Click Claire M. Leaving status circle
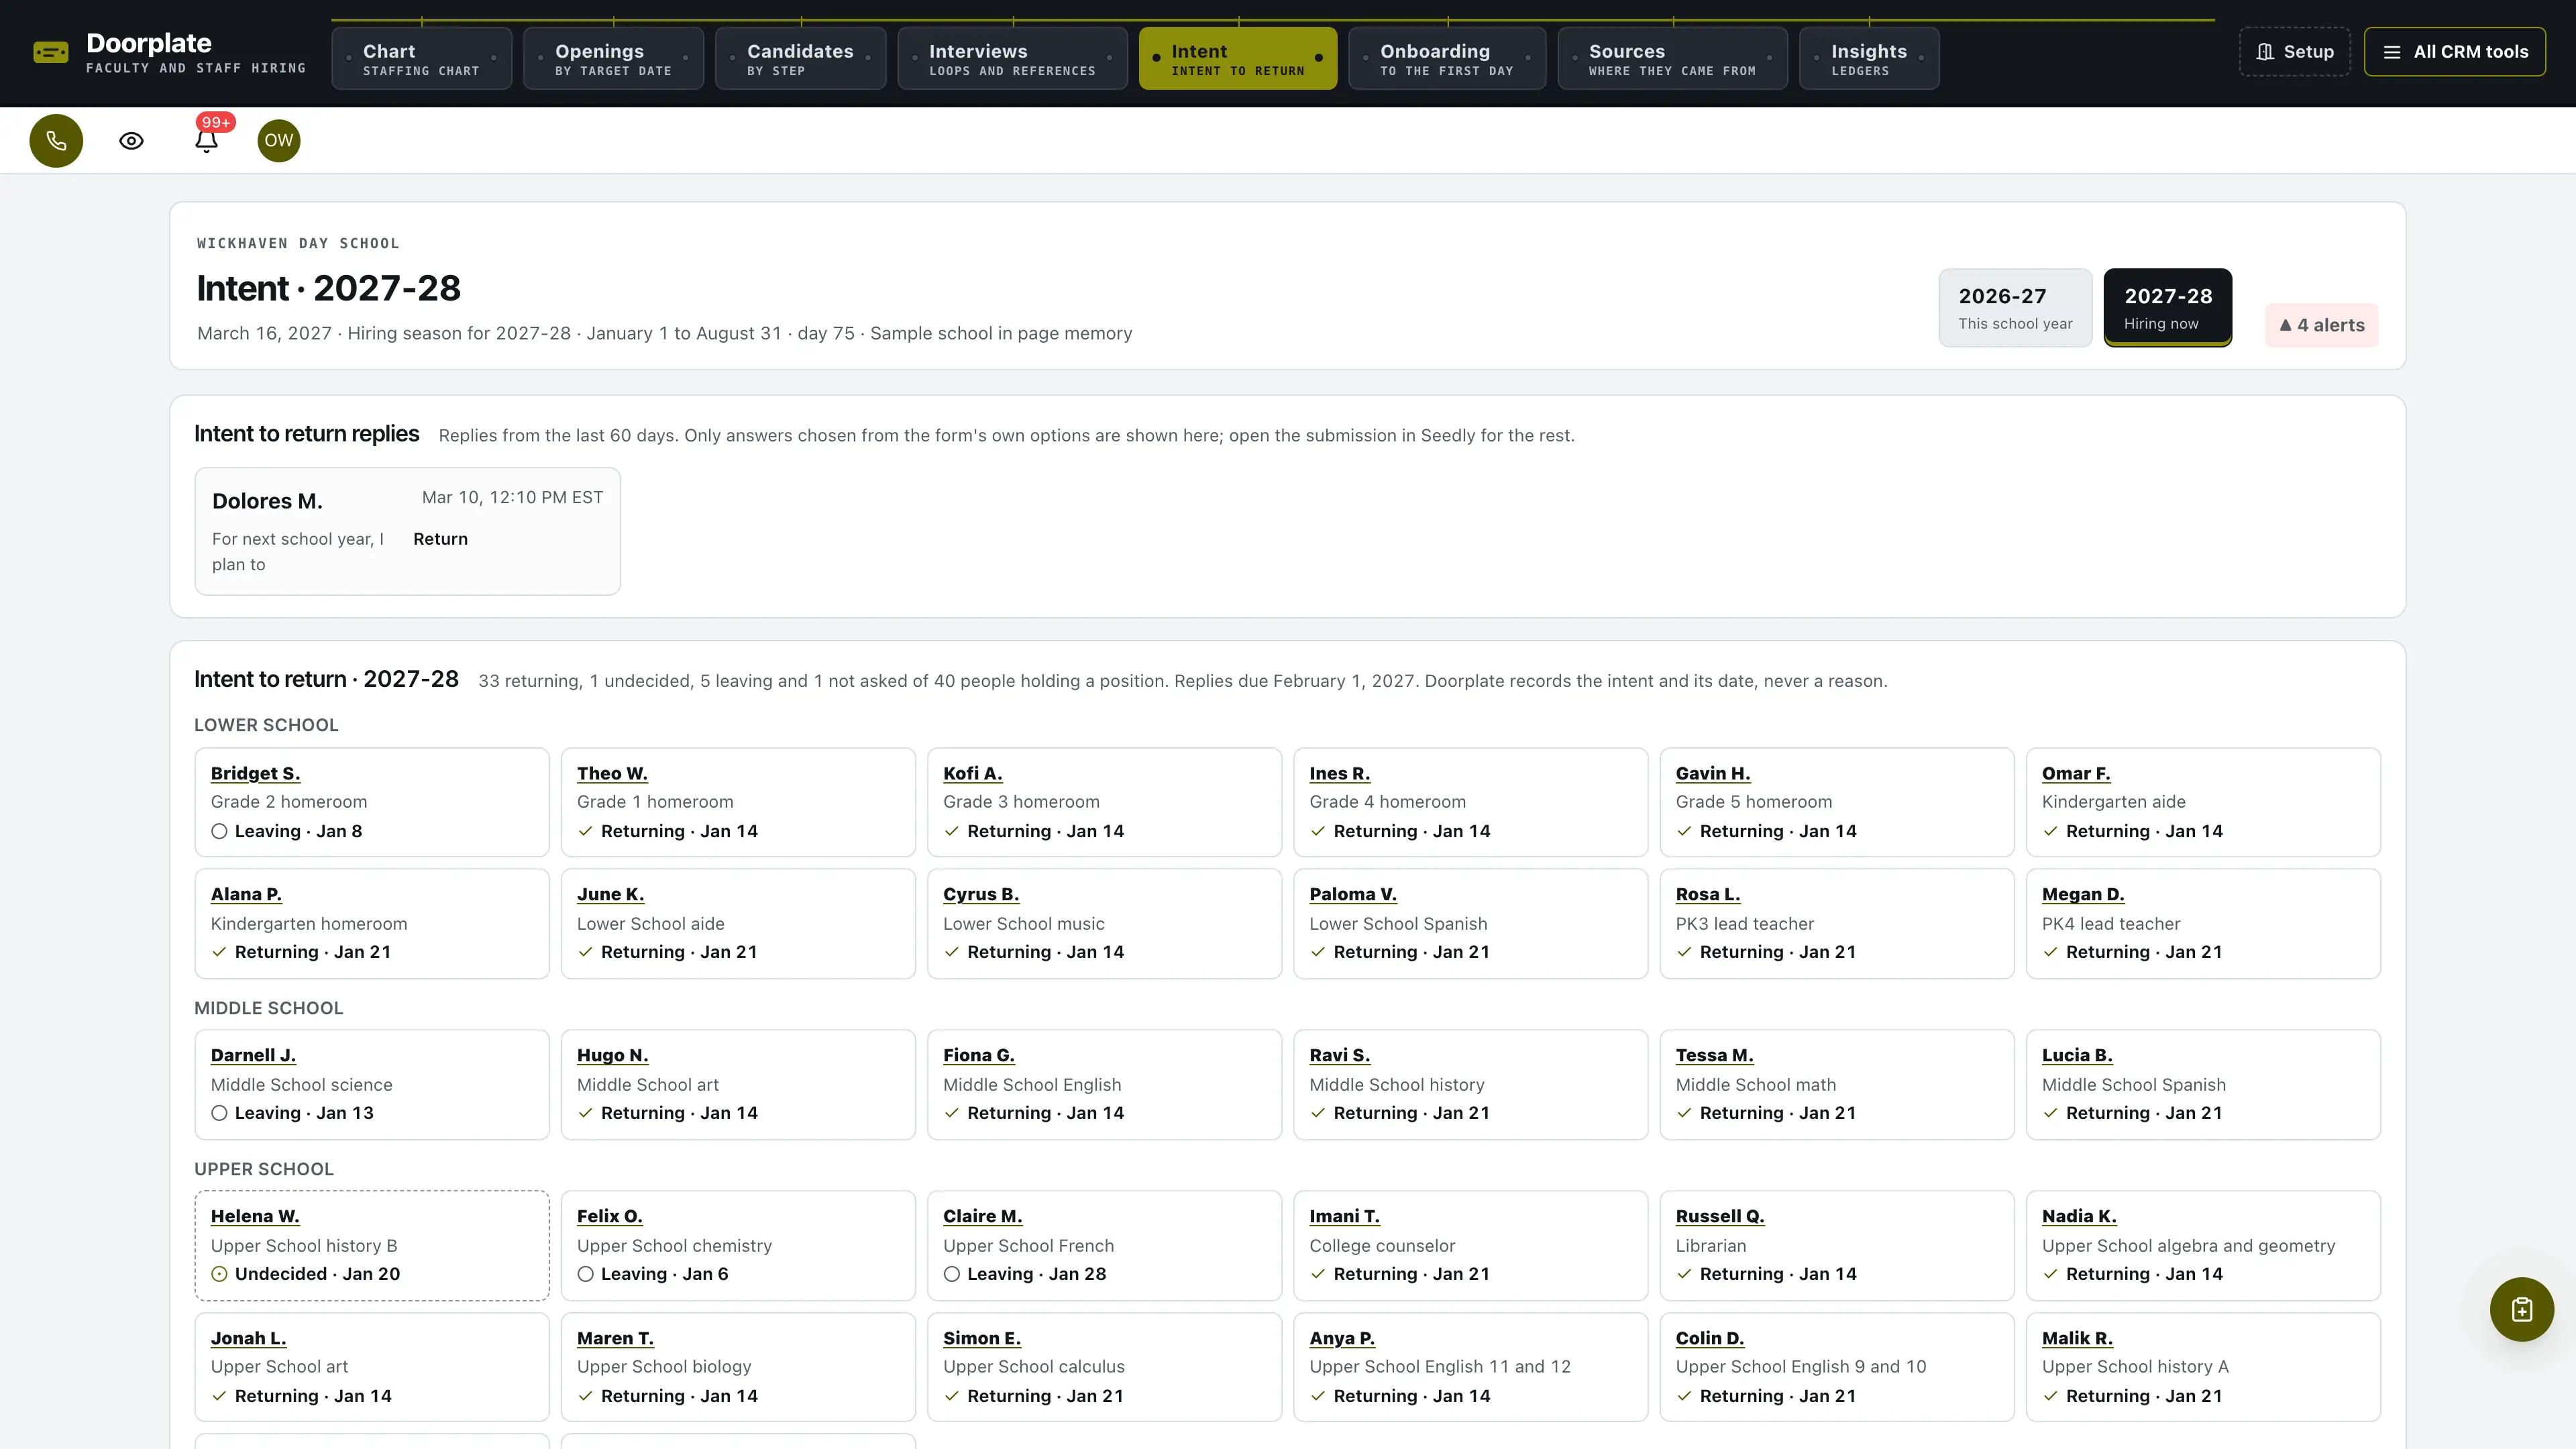 point(951,1274)
